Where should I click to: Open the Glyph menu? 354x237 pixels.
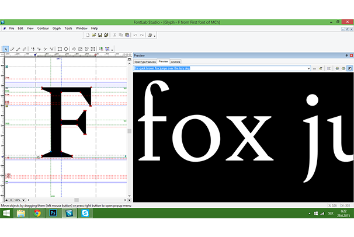coord(57,28)
